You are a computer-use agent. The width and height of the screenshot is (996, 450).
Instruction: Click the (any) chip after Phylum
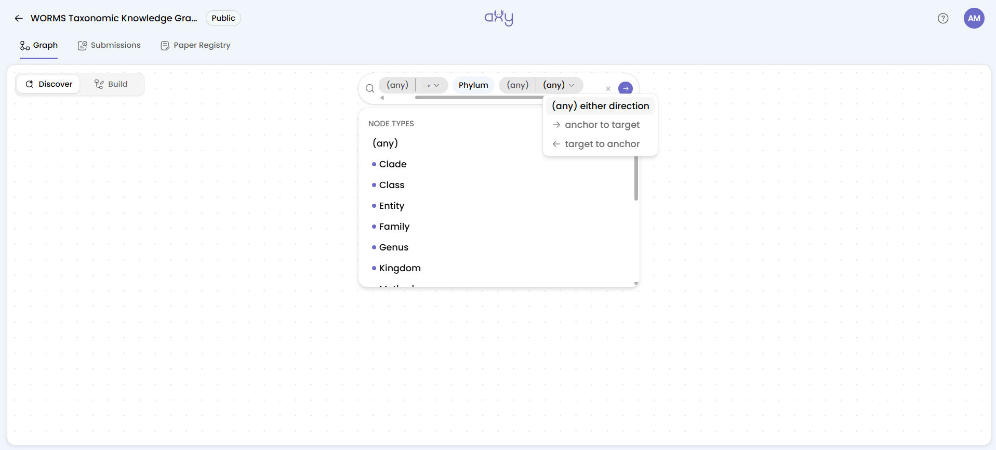[517, 85]
